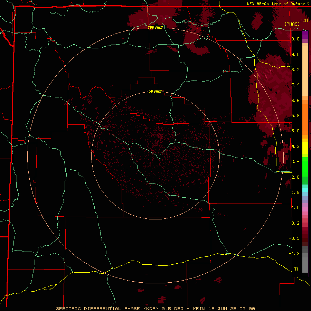Click the 5.8 value on the color scale
Screen dimensions: 311x311
pos(295,116)
